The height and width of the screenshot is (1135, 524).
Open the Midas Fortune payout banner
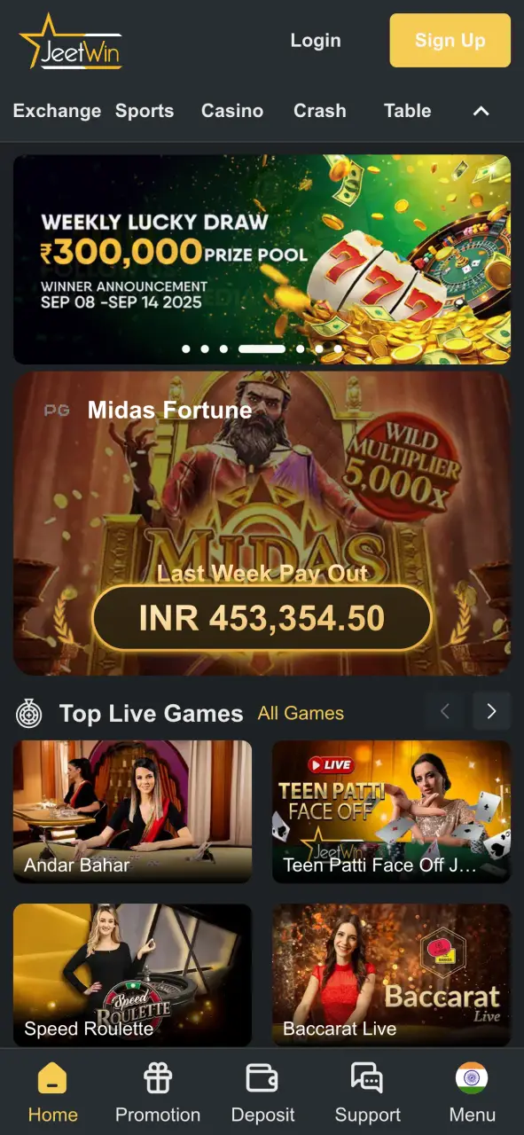(x=262, y=523)
